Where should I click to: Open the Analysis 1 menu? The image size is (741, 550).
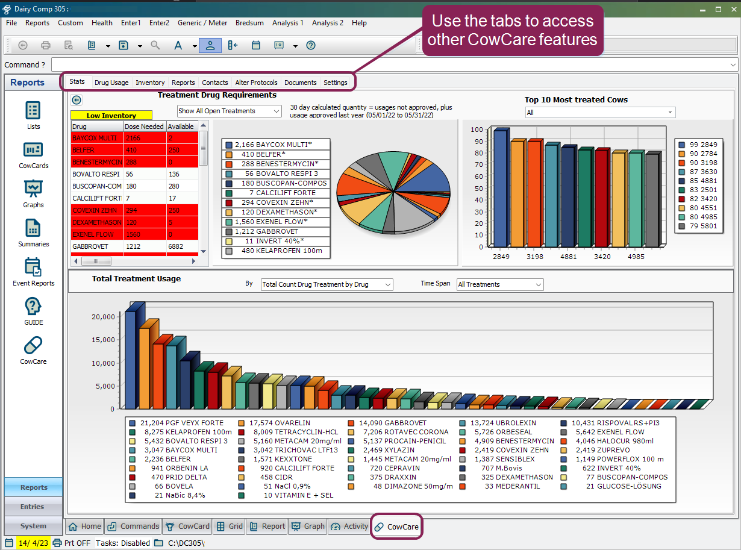(x=288, y=23)
